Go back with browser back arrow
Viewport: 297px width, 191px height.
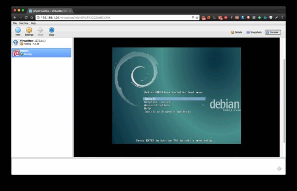pyautogui.click(x=14, y=18)
